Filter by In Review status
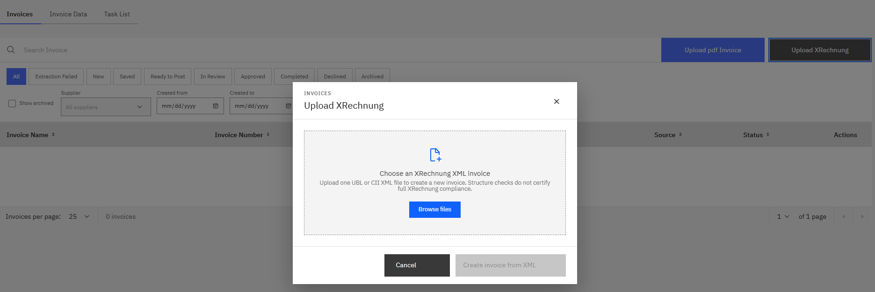Viewport: 875px width, 292px height. [213, 76]
